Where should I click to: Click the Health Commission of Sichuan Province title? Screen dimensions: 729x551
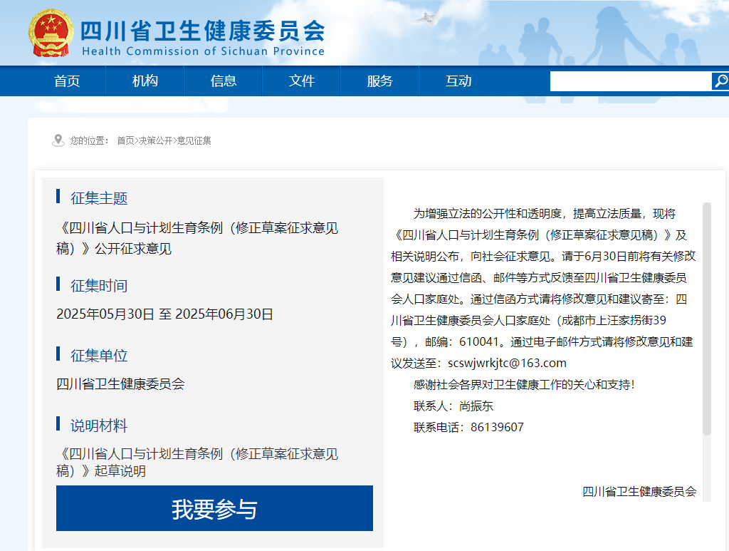204,51
